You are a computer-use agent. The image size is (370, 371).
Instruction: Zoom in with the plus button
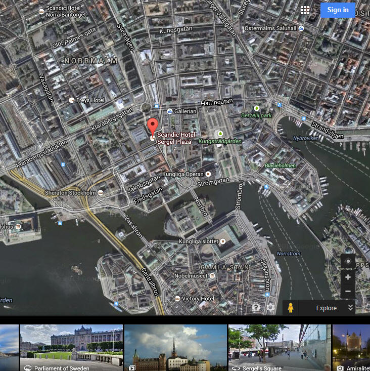(348, 277)
